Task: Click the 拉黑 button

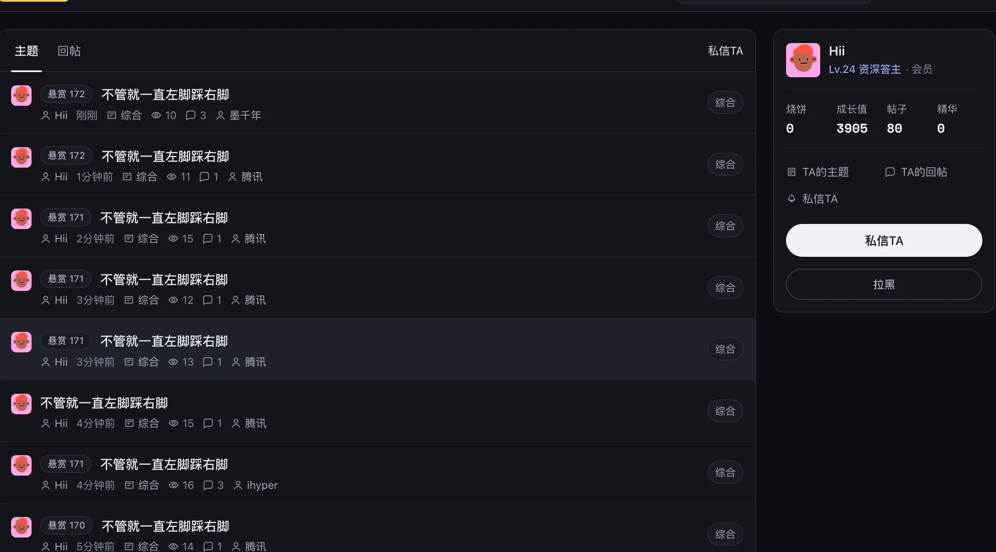Action: (884, 284)
